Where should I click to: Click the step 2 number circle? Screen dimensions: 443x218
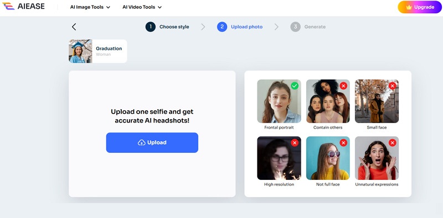click(222, 26)
